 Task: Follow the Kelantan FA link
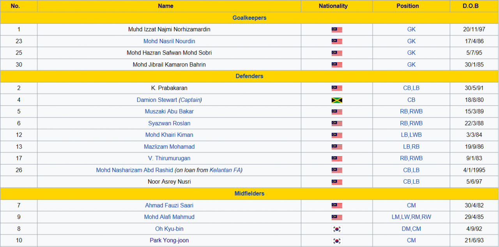tap(225, 170)
